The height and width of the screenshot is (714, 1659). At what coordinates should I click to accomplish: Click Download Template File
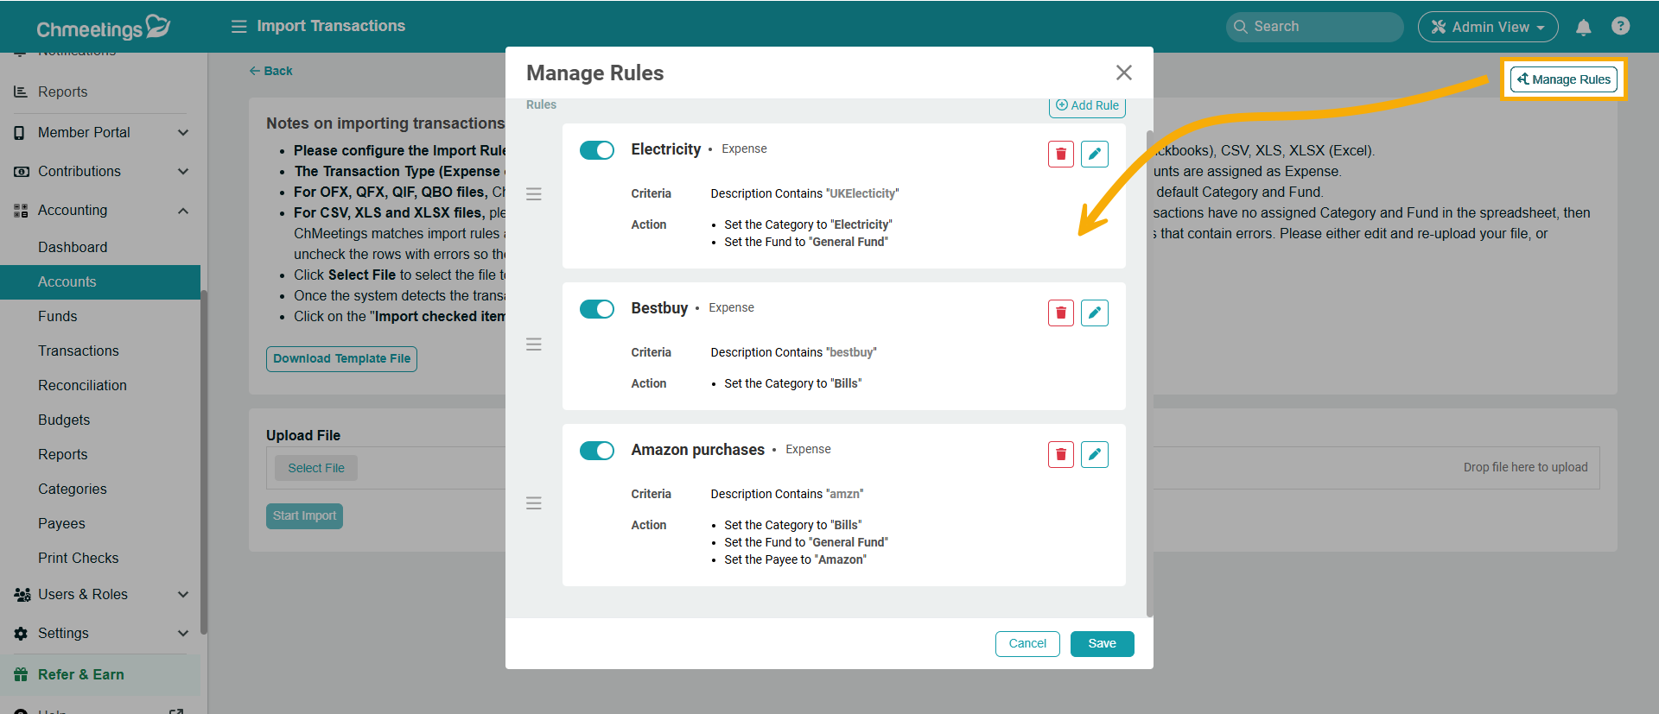[341, 359]
